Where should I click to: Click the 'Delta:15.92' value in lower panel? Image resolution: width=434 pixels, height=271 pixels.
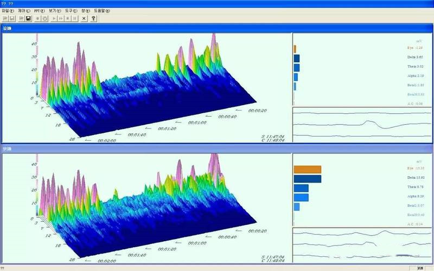pos(416,178)
